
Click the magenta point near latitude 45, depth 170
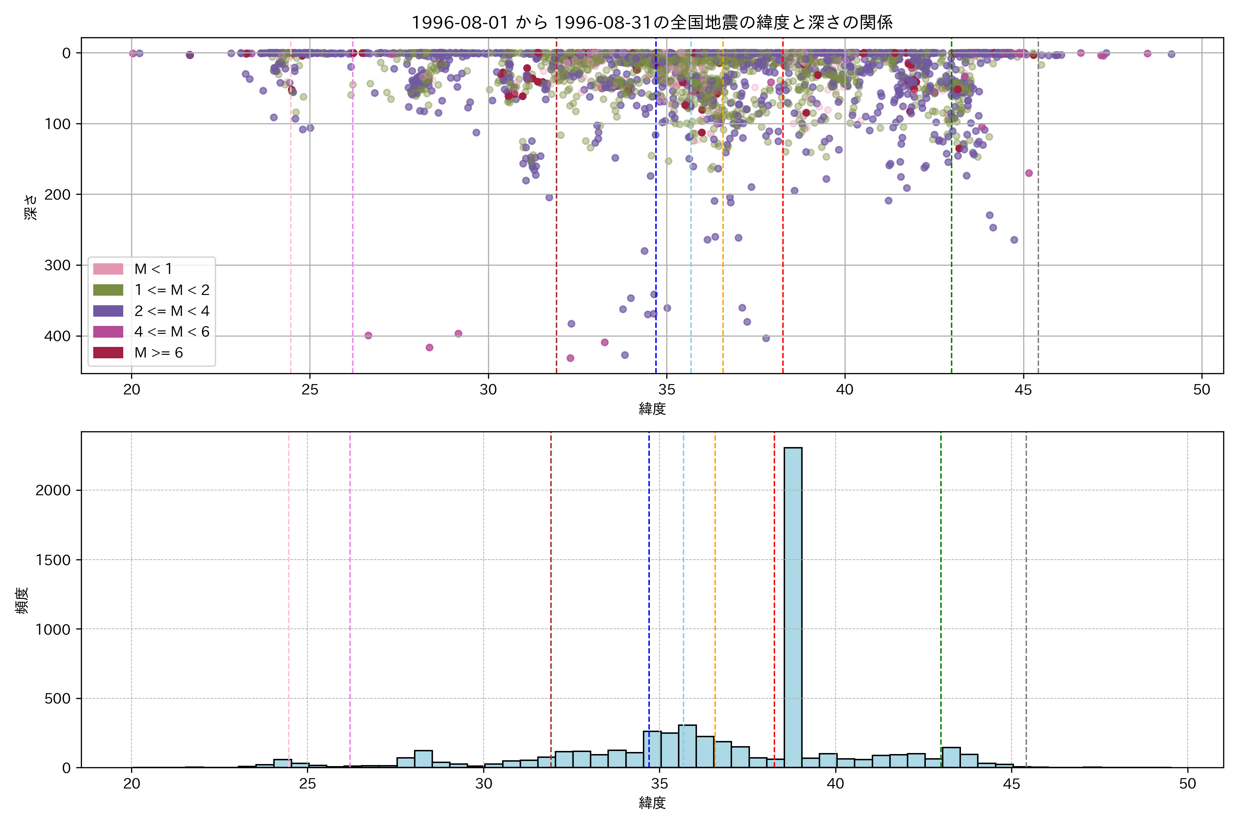point(1029,173)
